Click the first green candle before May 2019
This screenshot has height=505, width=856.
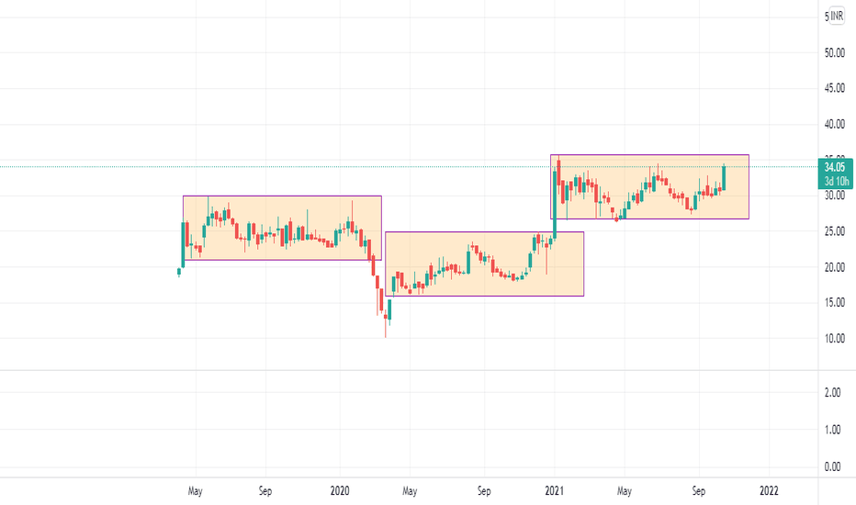[x=178, y=272]
